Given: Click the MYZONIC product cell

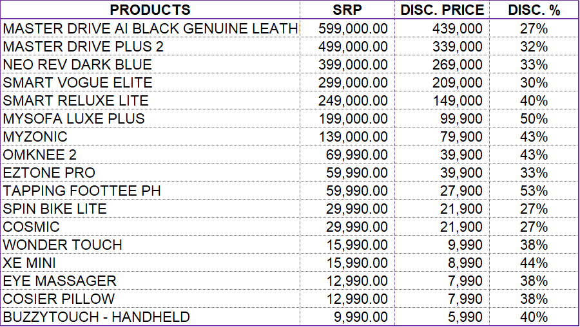Looking at the screenshot, I should coord(150,136).
